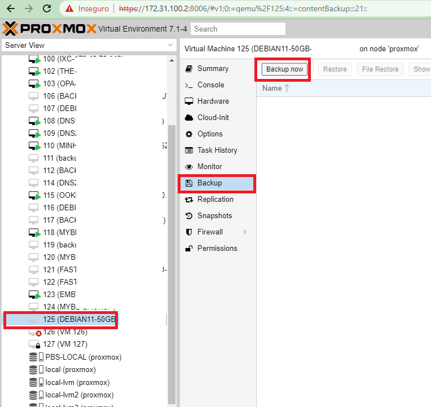Click the tree scrollbar up arrow

172,60
